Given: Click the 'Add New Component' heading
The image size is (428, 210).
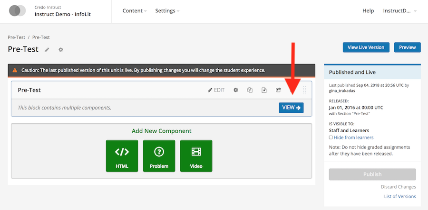Looking at the screenshot, I should (162, 131).
